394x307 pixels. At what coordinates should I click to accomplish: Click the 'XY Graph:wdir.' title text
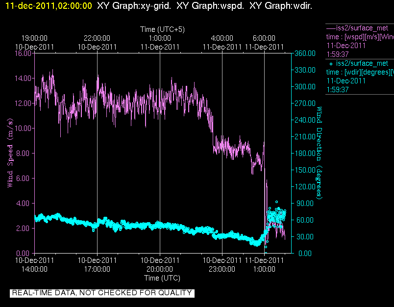[x=281, y=5]
